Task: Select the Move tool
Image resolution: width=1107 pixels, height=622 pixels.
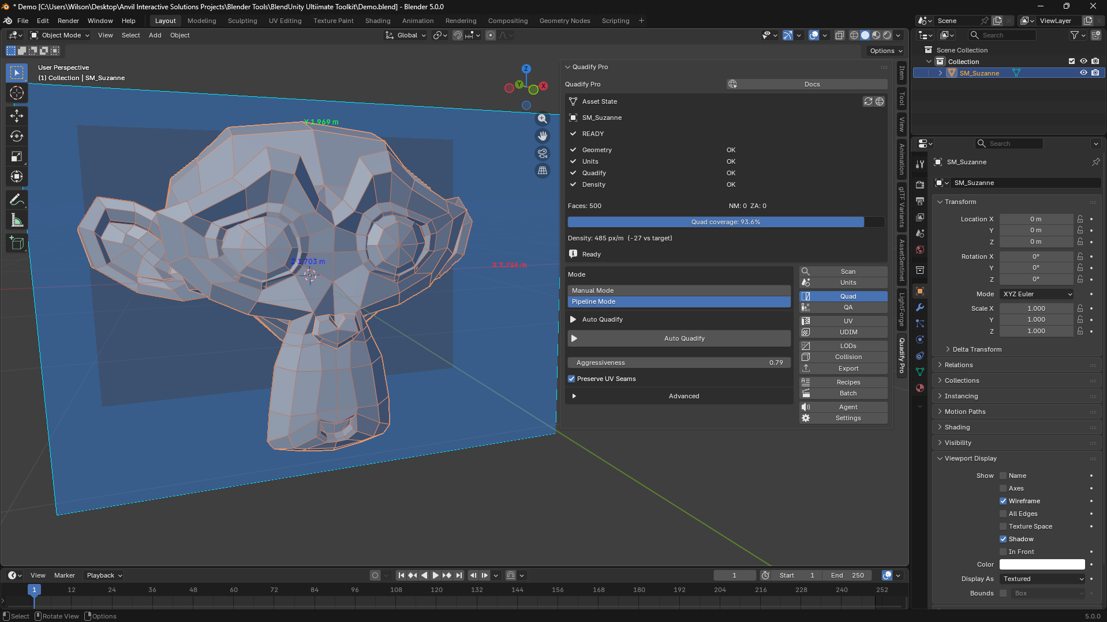Action: 17,116
